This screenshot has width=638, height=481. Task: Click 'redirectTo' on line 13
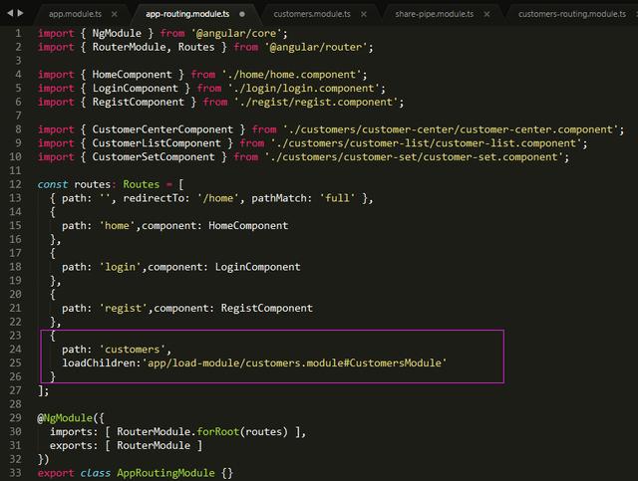pyautogui.click(x=154, y=198)
